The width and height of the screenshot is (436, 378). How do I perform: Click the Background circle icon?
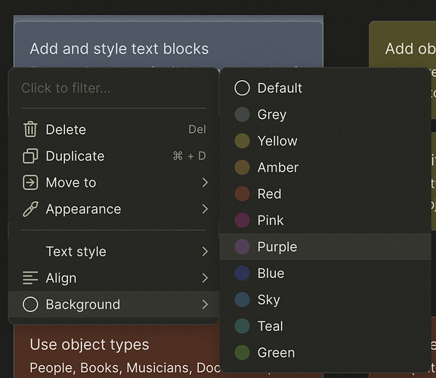tap(30, 305)
